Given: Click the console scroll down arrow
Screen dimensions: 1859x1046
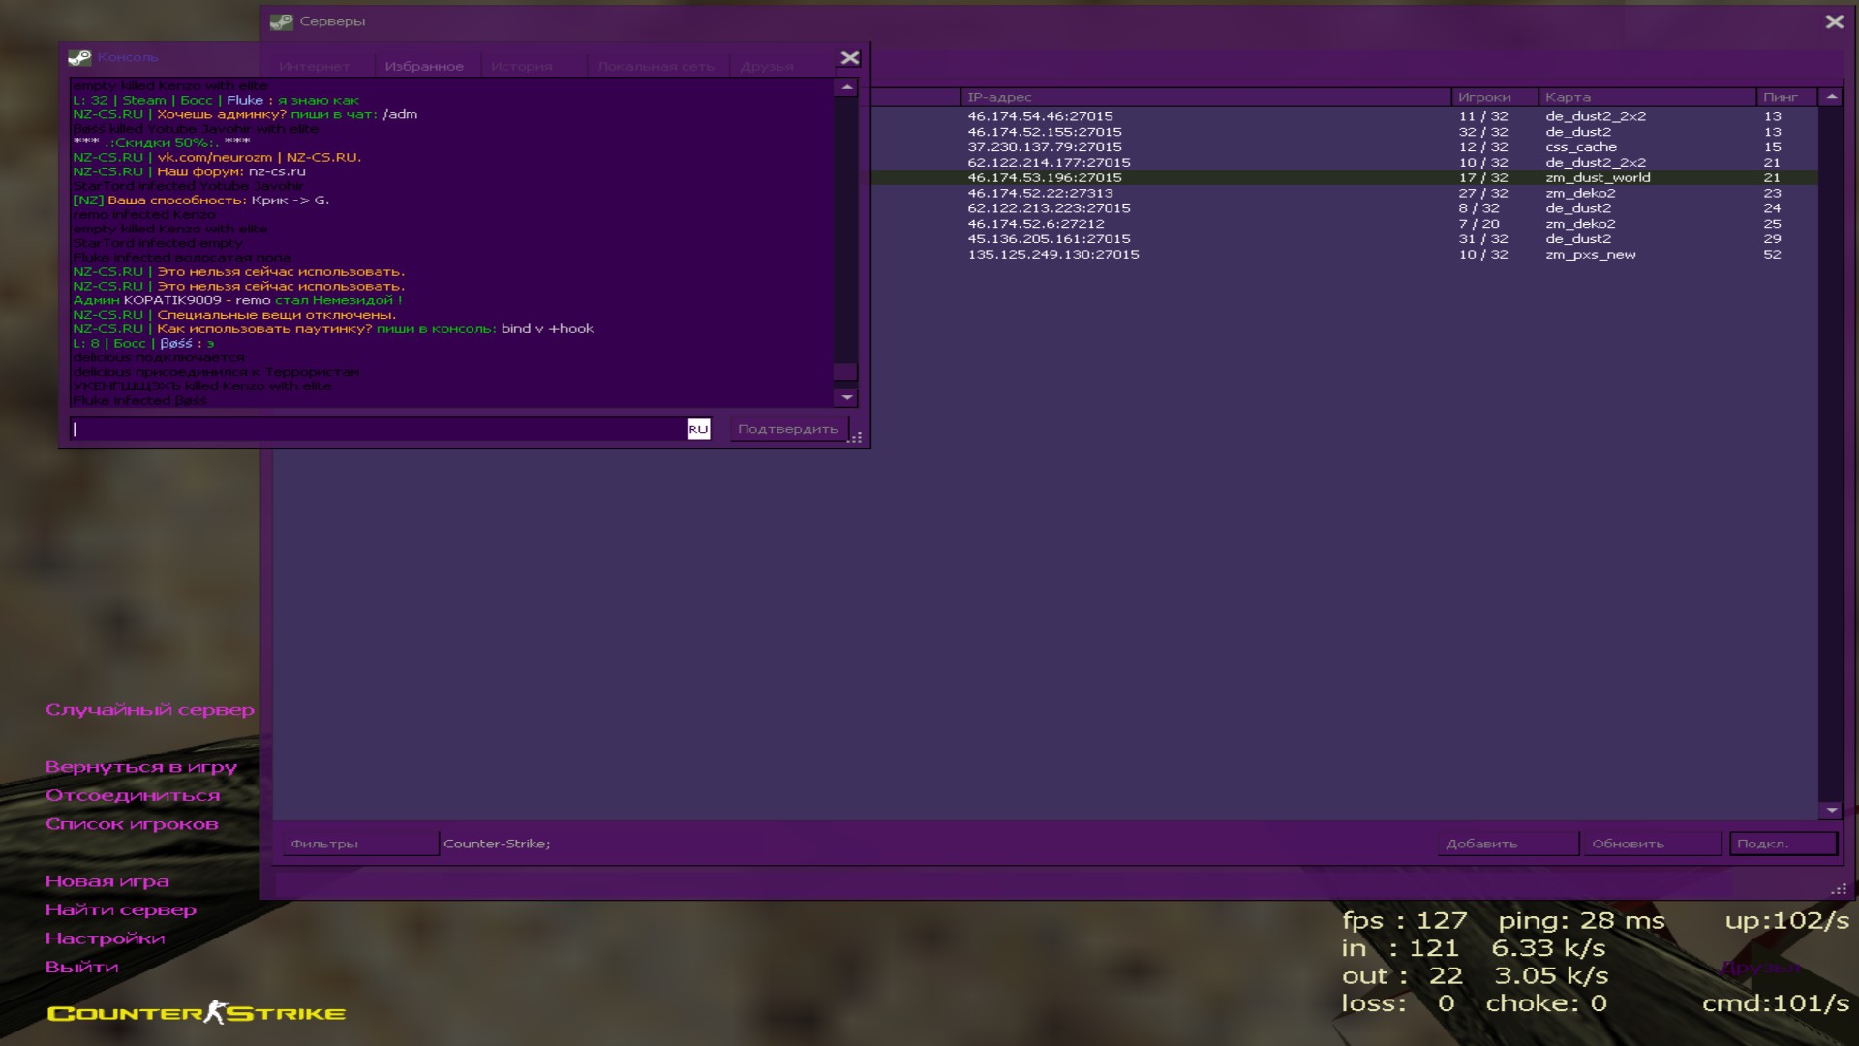Looking at the screenshot, I should (x=847, y=397).
